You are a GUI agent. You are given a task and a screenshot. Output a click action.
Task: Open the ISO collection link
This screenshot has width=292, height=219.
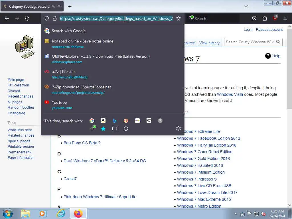[18, 85]
